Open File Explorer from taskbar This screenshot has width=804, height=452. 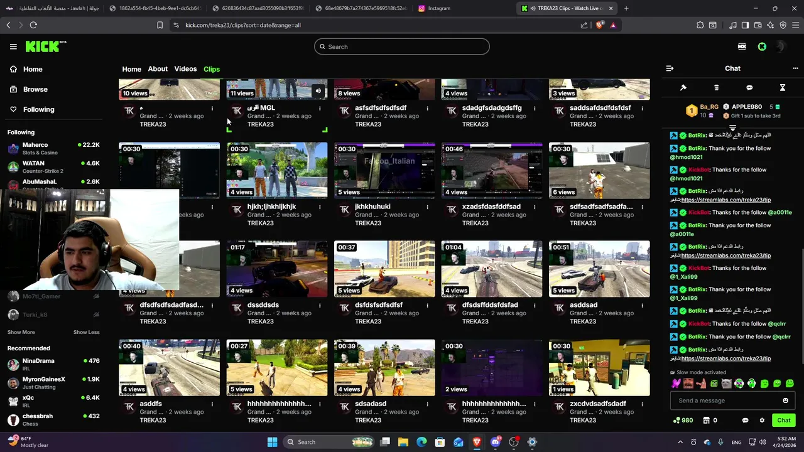click(x=403, y=442)
